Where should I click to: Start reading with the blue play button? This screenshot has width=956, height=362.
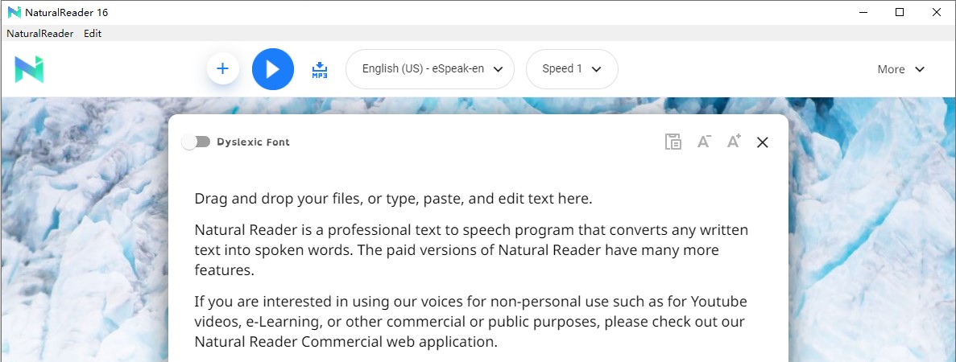[x=272, y=69]
